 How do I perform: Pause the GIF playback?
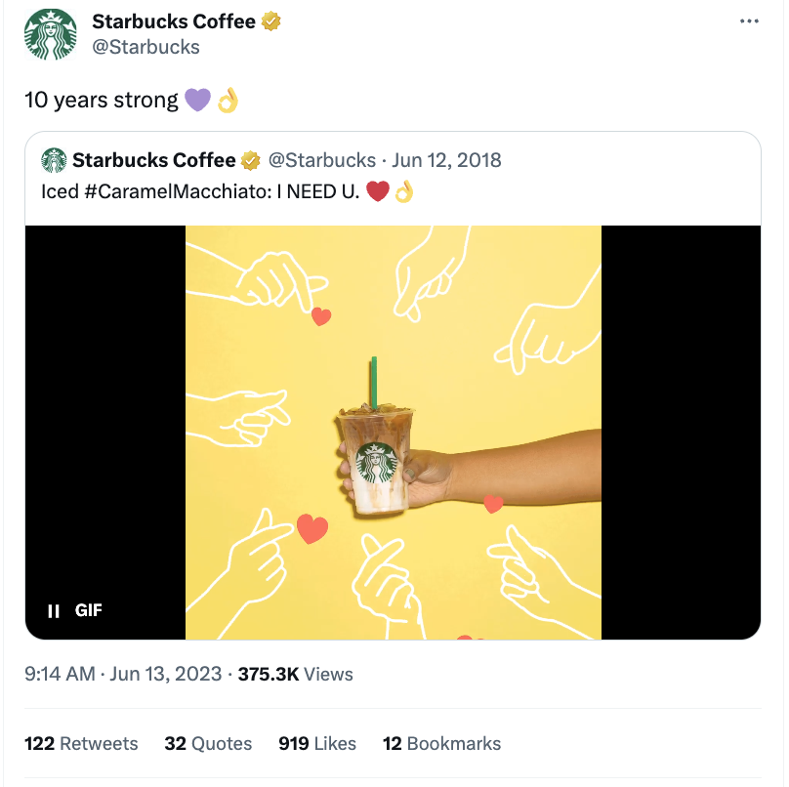[54, 611]
